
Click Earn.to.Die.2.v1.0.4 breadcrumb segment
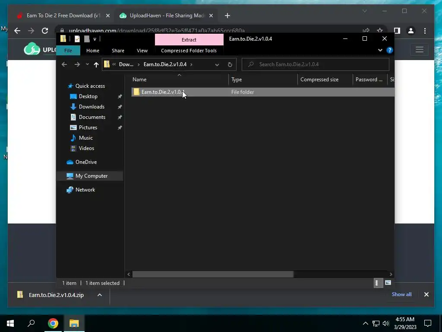coord(165,64)
